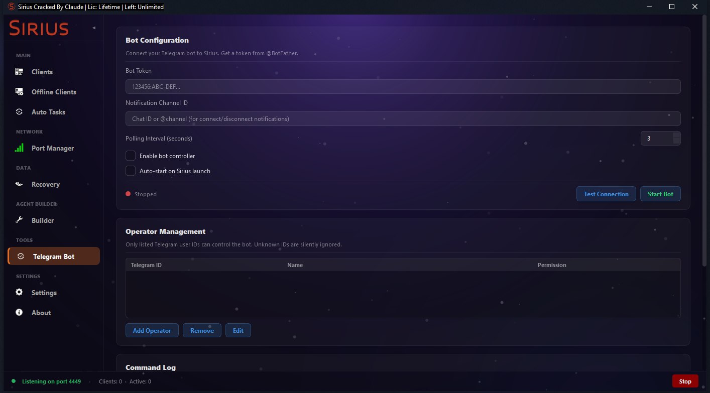Image resolution: width=710 pixels, height=393 pixels.
Task: Click the Port Manager signal bars icon
Action: coord(19,148)
